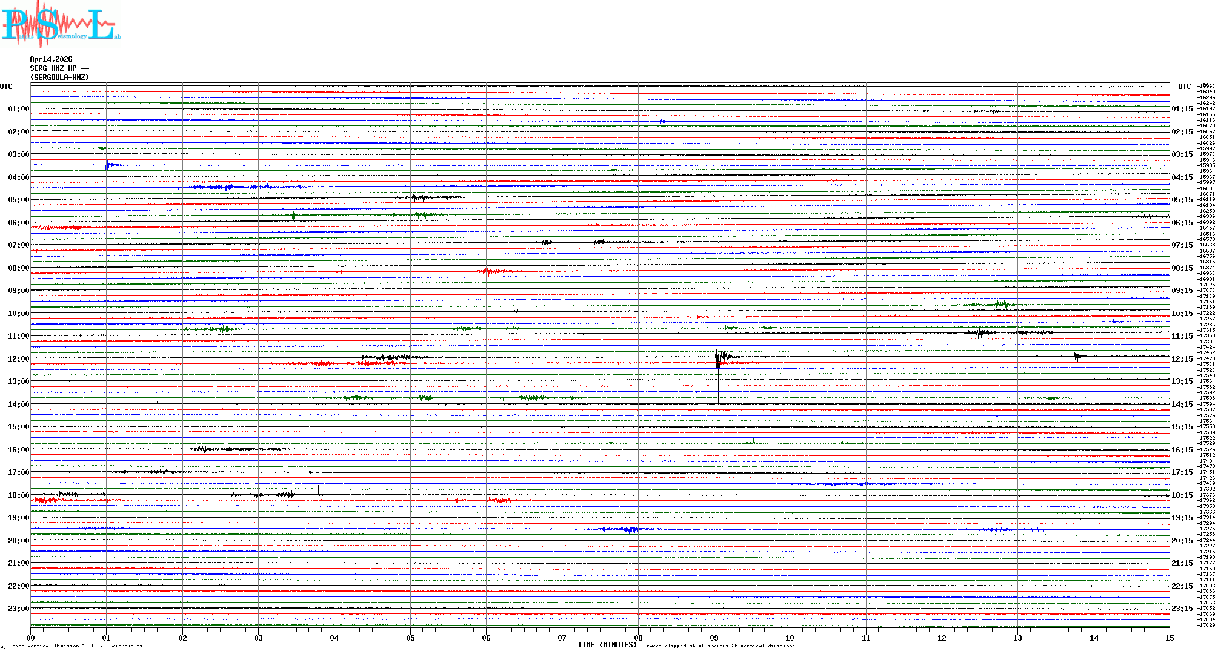Click minute 15 on bottom time axis
Viewport: 1218px width, 654px height.
(x=1169, y=638)
